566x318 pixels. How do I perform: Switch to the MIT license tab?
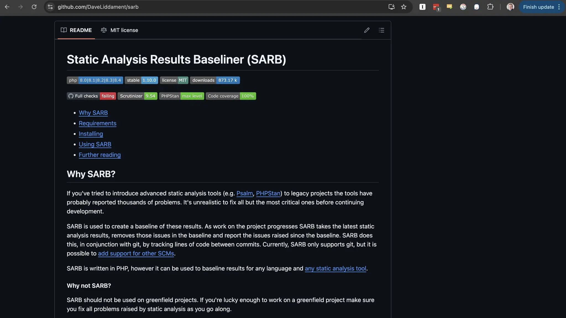click(x=119, y=30)
